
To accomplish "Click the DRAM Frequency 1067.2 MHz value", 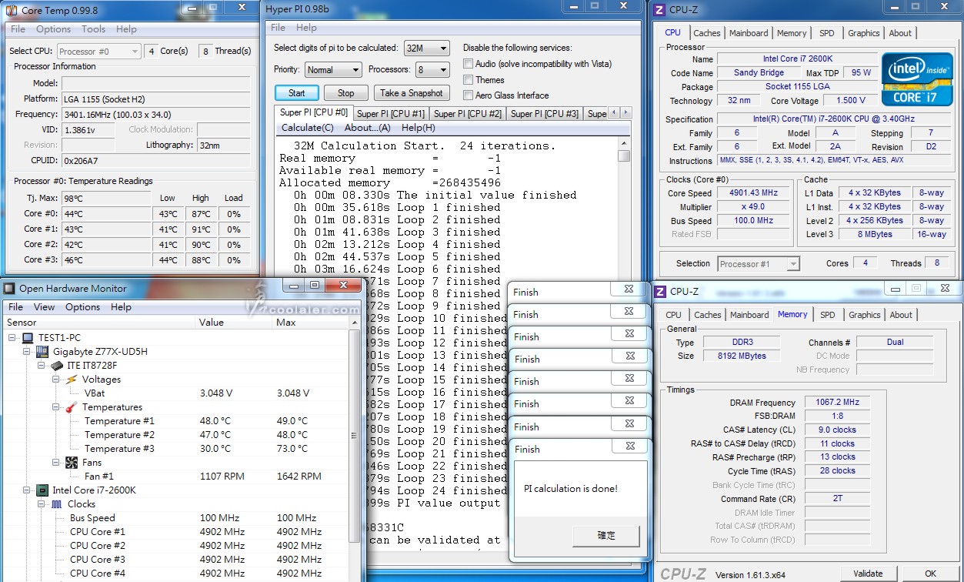I will [837, 403].
